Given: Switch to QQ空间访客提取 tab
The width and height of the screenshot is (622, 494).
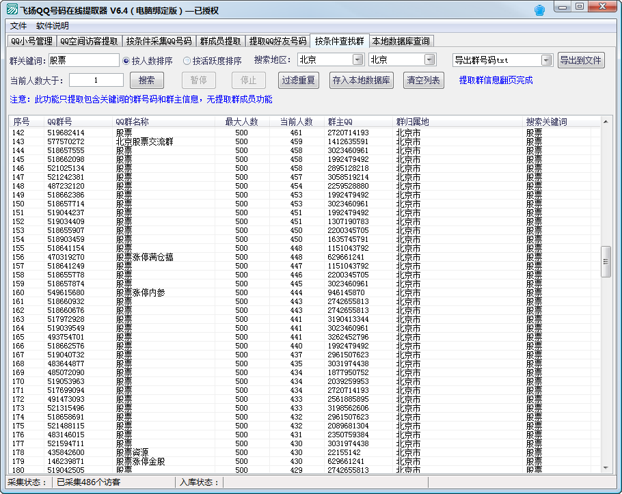Looking at the screenshot, I should coord(89,41).
